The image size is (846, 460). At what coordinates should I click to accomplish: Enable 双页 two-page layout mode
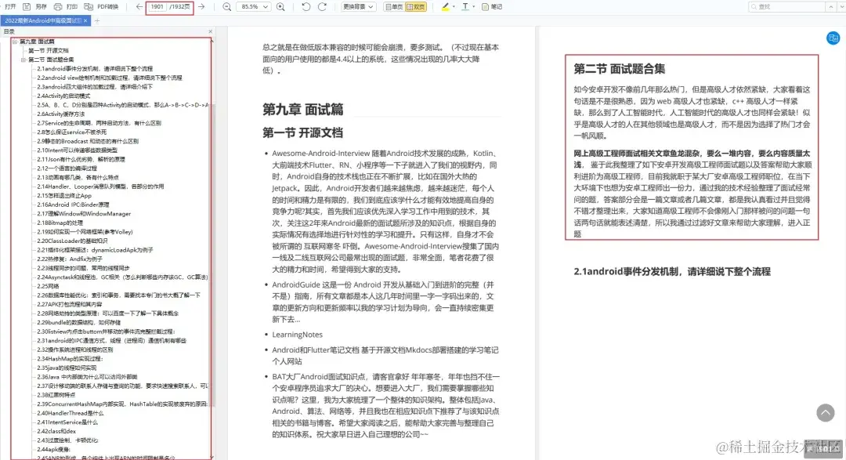tap(415, 8)
